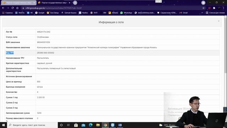
Task: Go forward with the browser forward arrow
Action: tap(8, 8)
